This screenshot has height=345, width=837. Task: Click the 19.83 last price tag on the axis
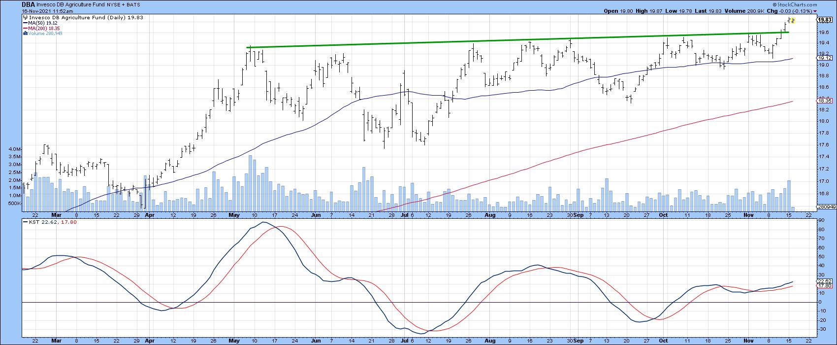[824, 20]
